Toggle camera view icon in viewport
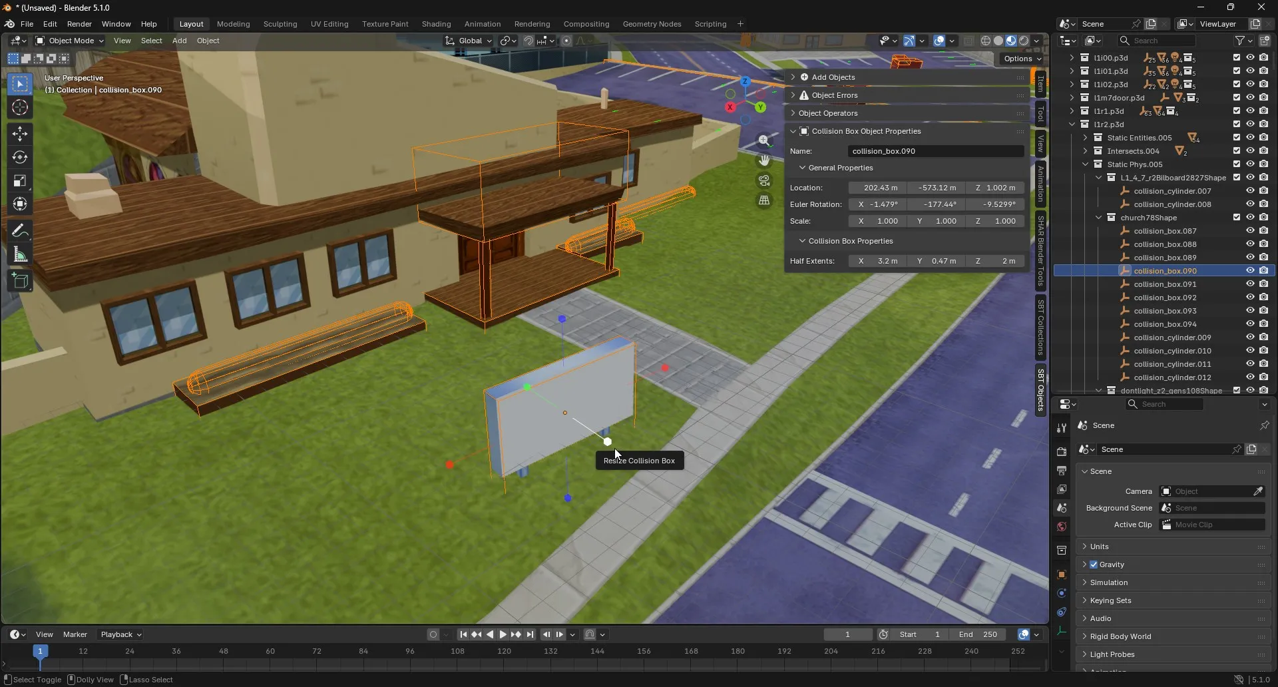1278x687 pixels. [764, 180]
